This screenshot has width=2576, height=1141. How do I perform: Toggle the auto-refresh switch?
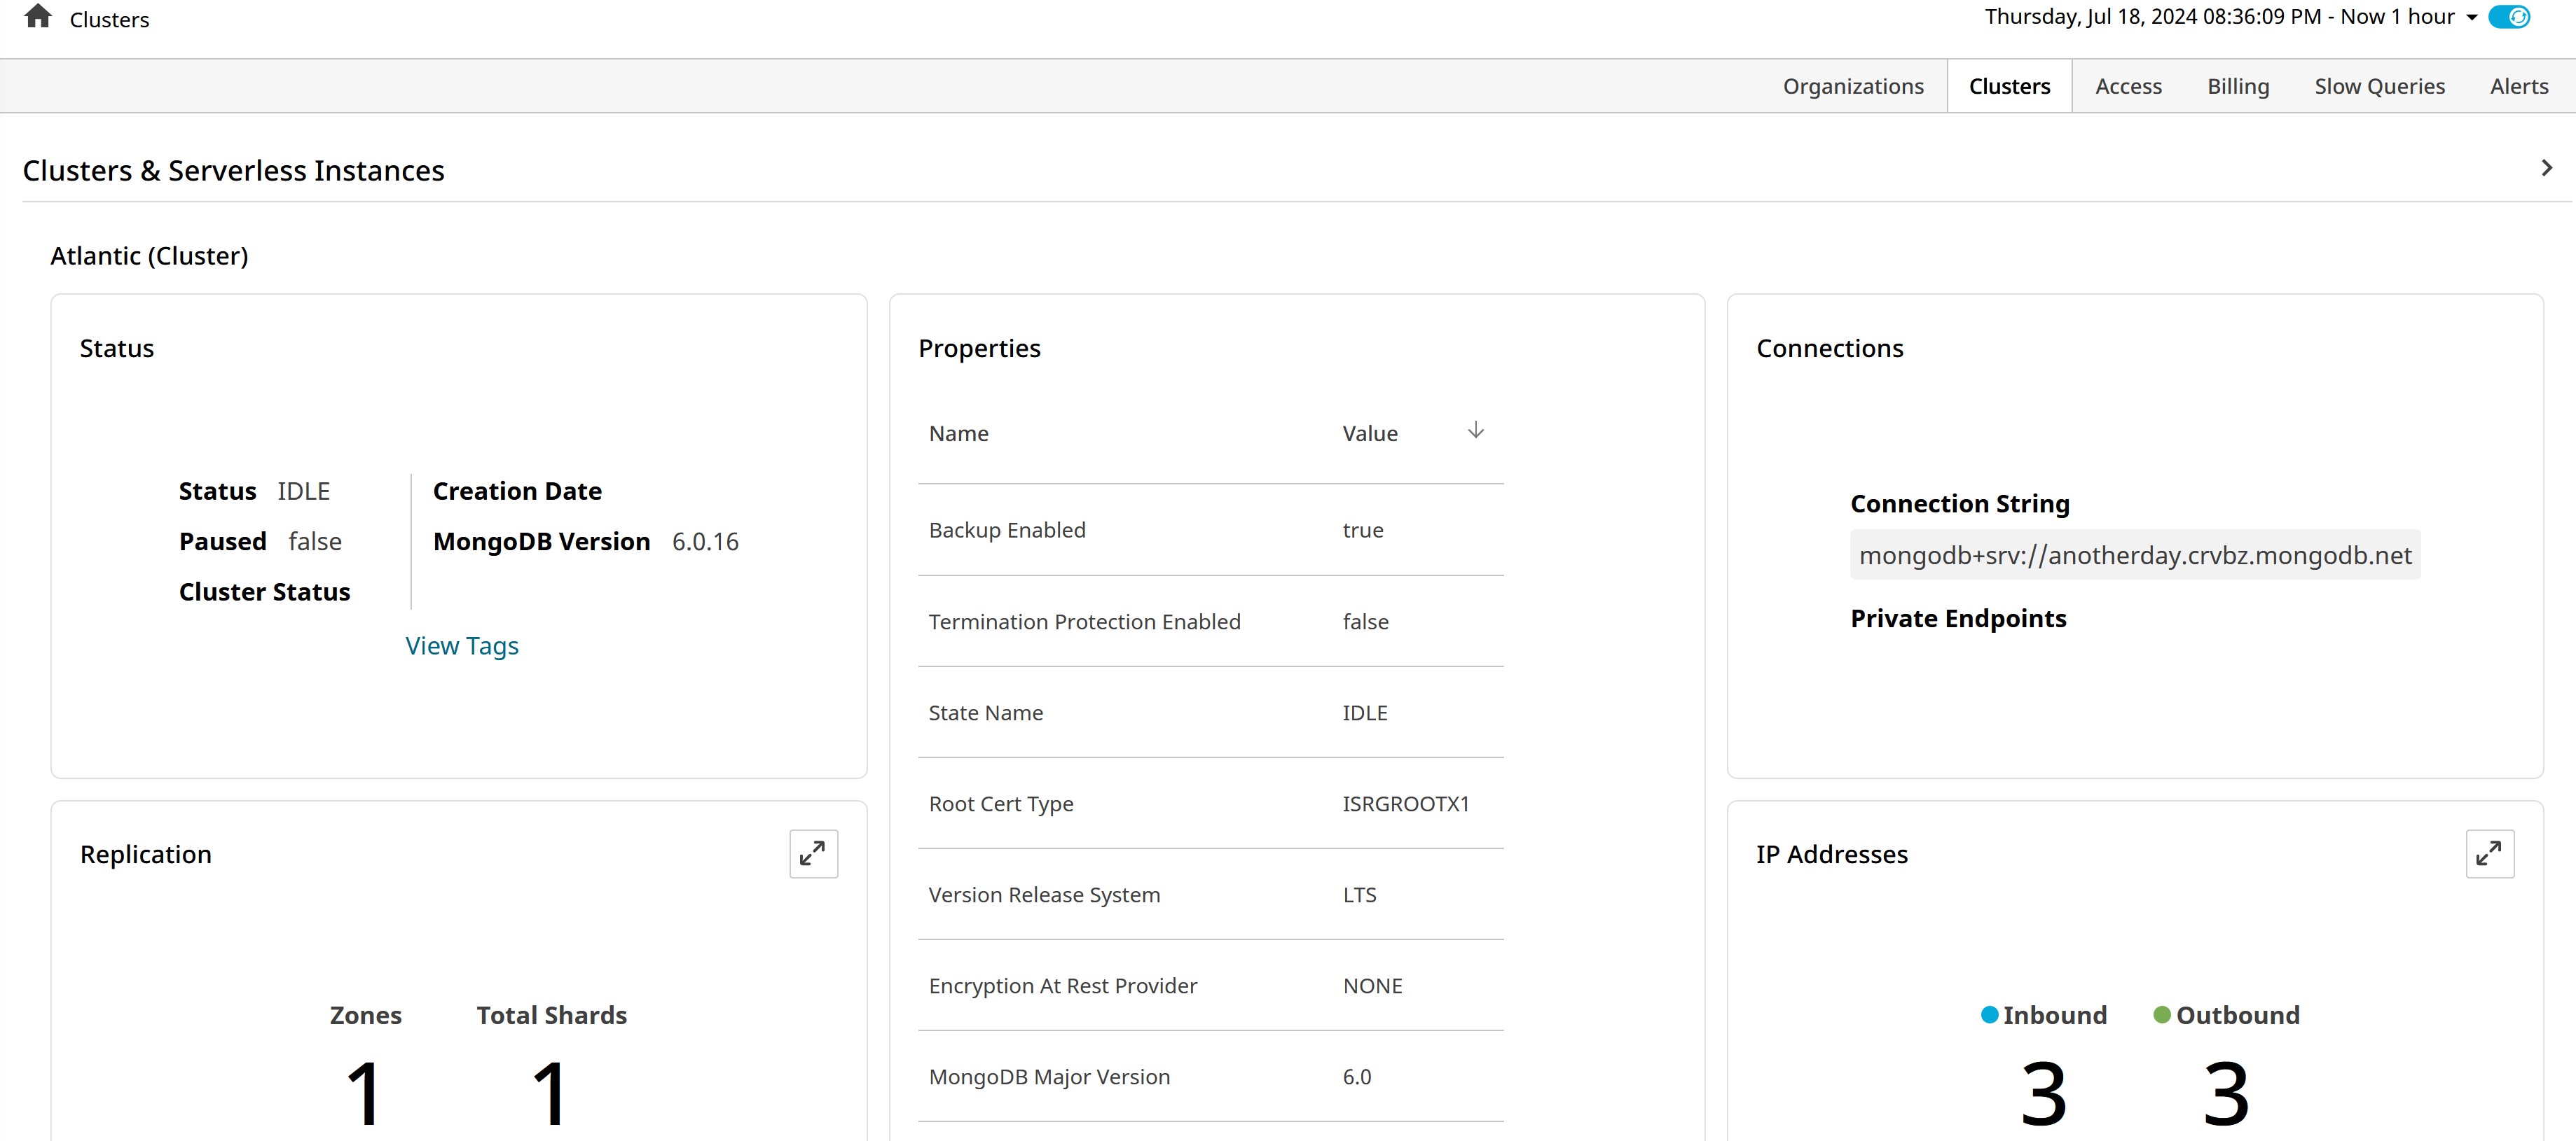coord(2509,17)
